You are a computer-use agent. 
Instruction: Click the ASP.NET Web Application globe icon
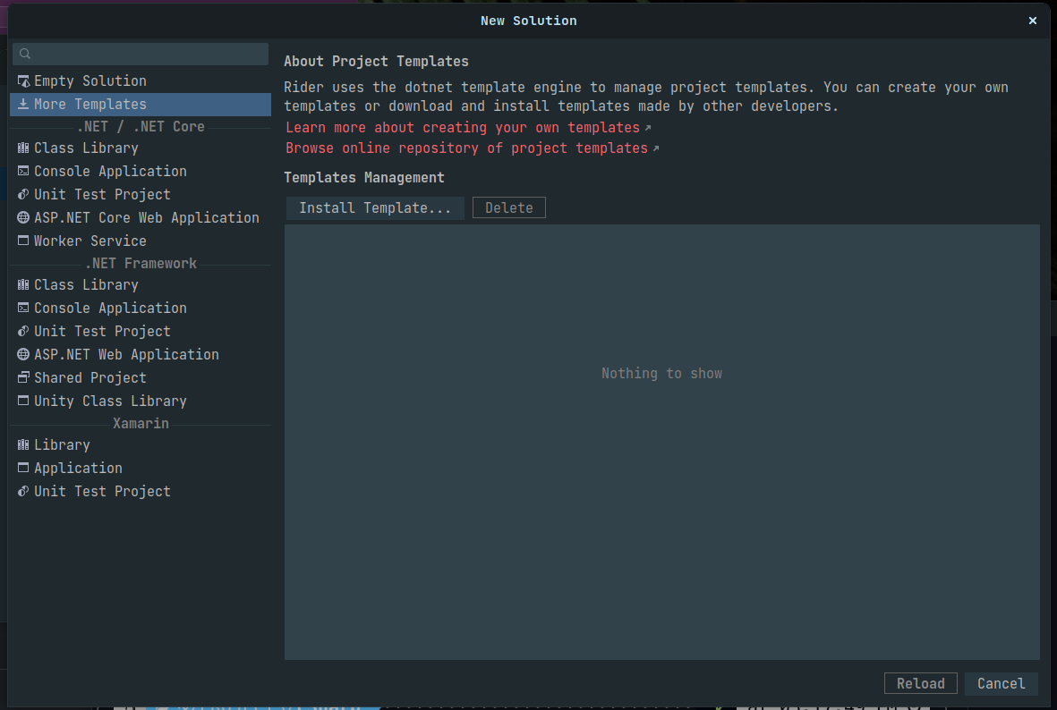(23, 354)
